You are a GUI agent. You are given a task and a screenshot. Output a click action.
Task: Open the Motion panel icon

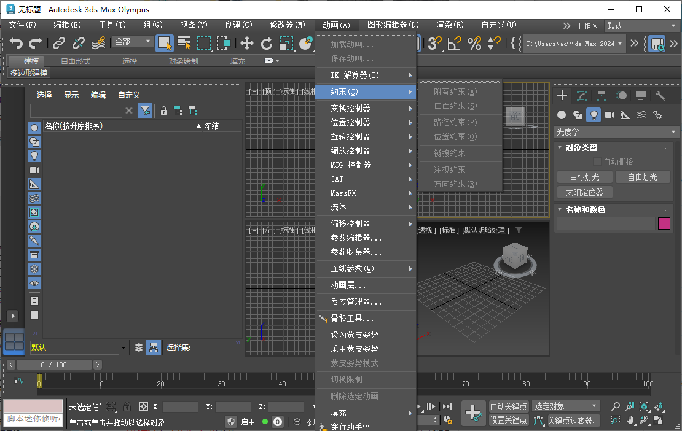[x=621, y=96]
